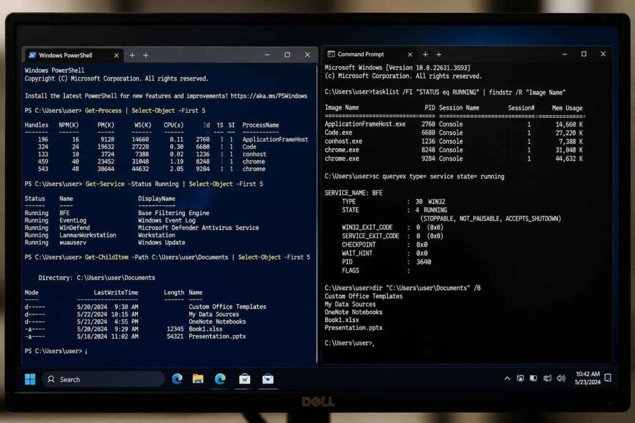Viewport: 635px width, 423px height.
Task: Click the wuauserv service name
Action: (x=72, y=242)
